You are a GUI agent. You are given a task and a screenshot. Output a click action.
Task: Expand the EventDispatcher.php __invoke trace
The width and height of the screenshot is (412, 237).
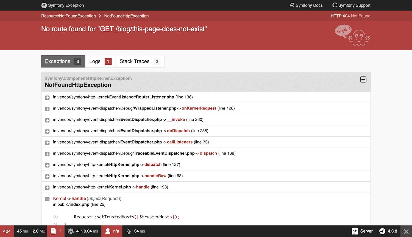click(x=47, y=120)
